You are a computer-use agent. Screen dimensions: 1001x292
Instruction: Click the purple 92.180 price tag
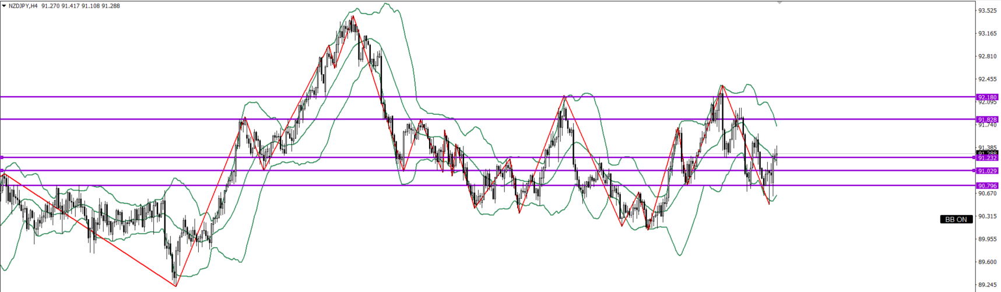[x=988, y=97]
